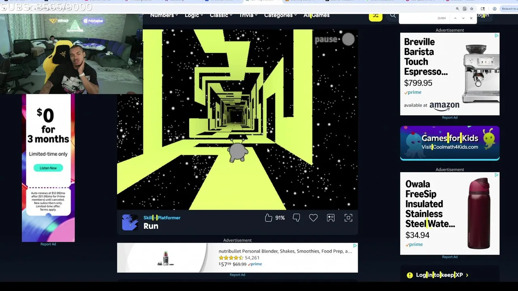Click the 91% like rating text
This screenshot has height=291, width=518.
pos(280,218)
